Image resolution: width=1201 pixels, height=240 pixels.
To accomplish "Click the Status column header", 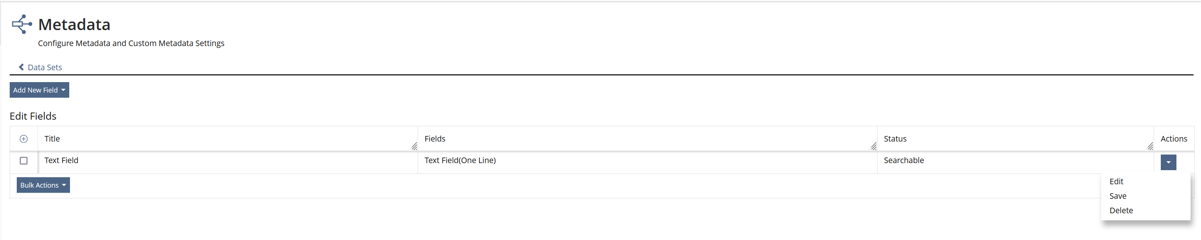I will click(x=895, y=139).
